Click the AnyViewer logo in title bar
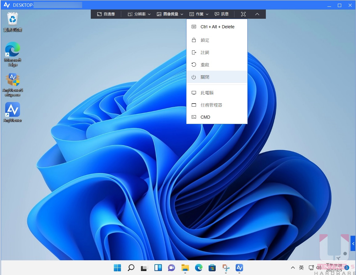 [7, 5]
